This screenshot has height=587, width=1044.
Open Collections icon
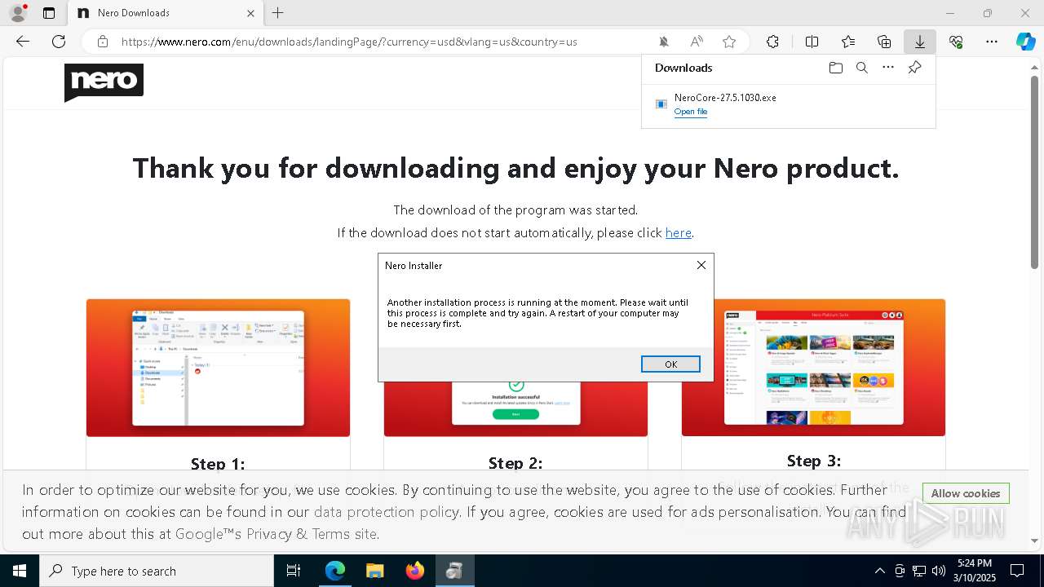[884, 42]
